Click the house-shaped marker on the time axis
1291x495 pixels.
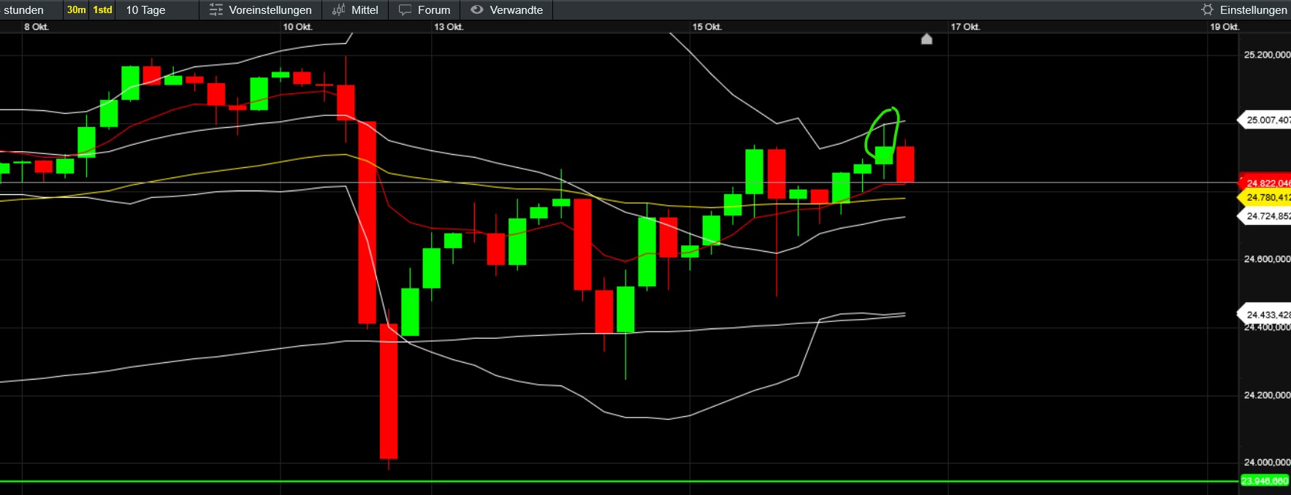tap(926, 39)
